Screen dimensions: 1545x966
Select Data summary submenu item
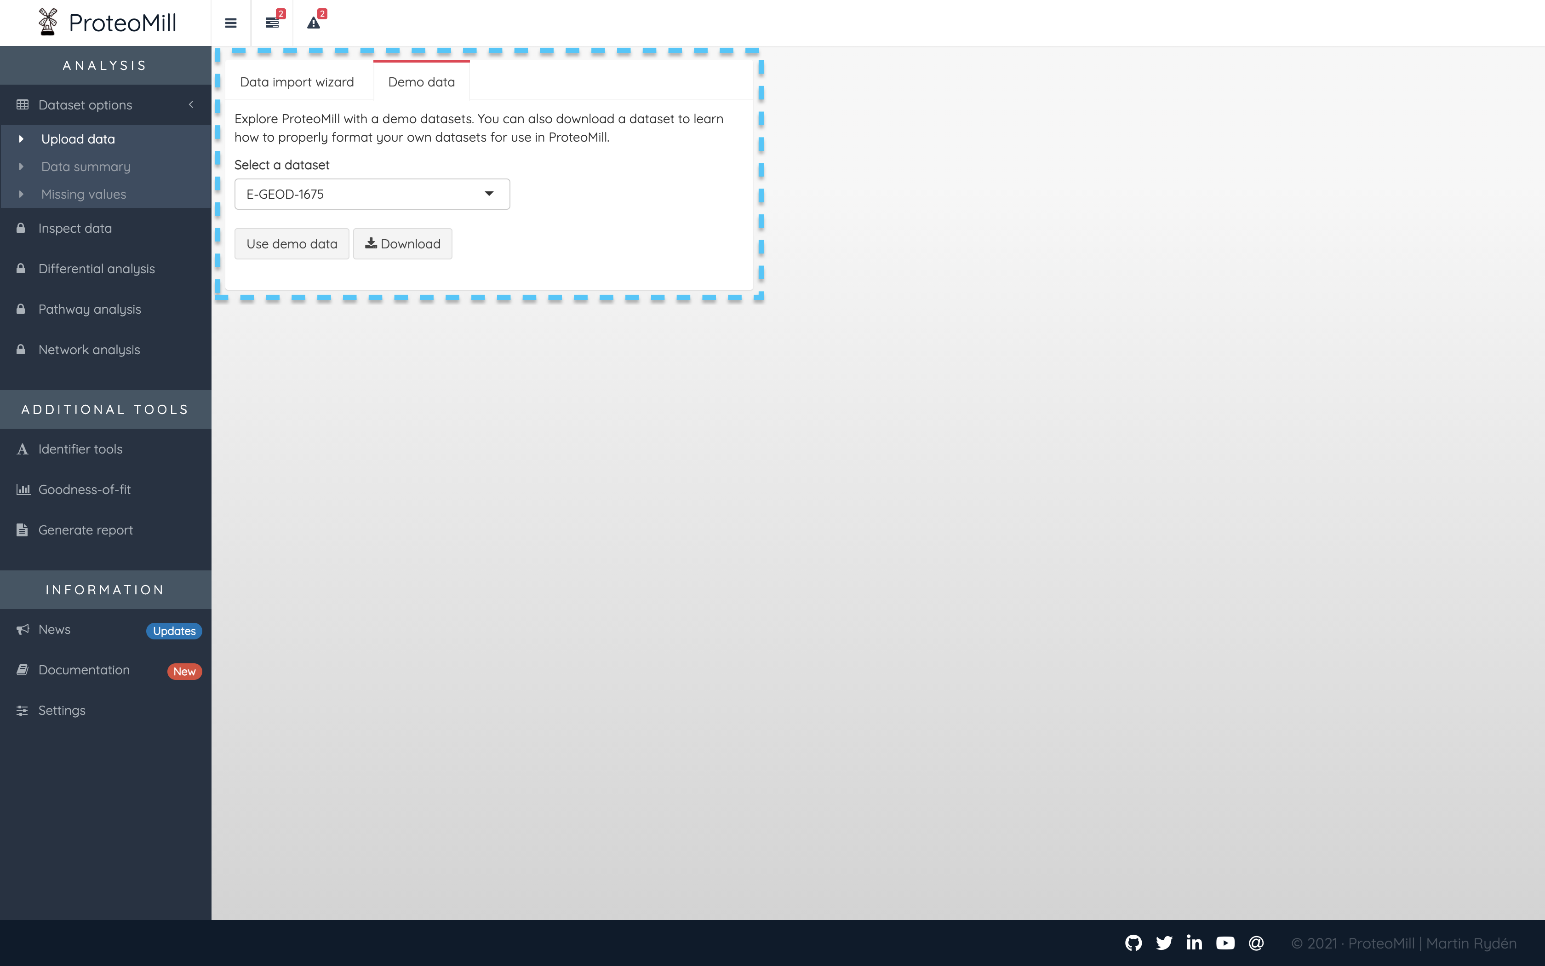(x=86, y=167)
